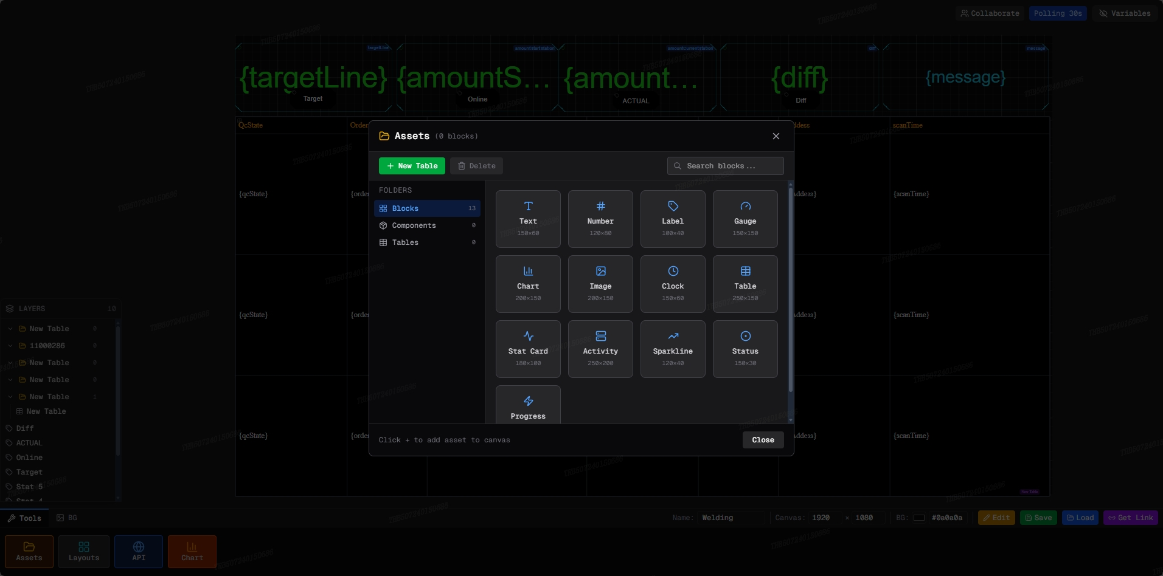Click the Layers panel stack icon

pyautogui.click(x=10, y=309)
